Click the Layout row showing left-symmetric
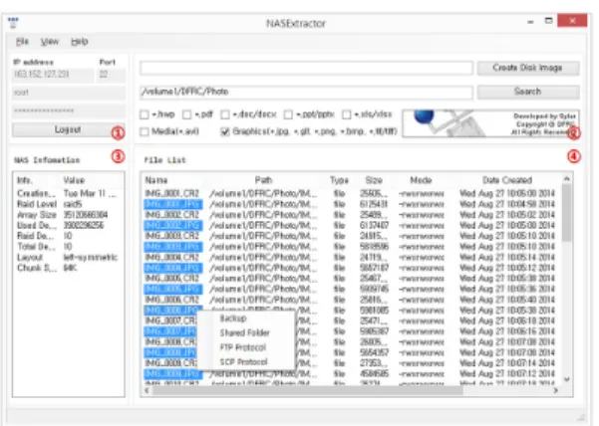Screen dimensions: 599x426 click(69, 257)
